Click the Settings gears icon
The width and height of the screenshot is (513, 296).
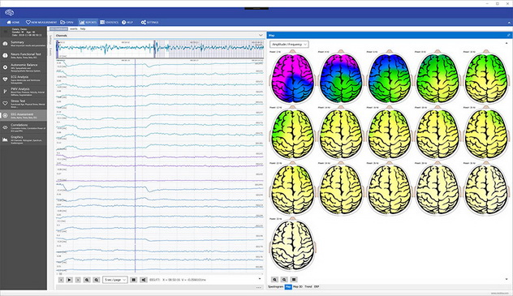point(144,22)
